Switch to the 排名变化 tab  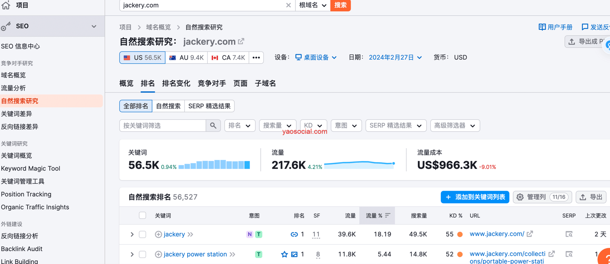pyautogui.click(x=176, y=83)
